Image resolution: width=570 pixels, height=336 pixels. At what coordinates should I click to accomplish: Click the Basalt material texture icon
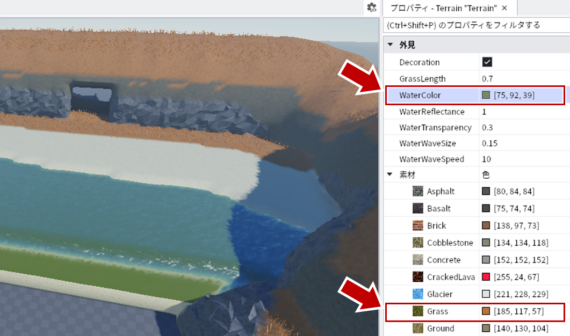click(417, 208)
